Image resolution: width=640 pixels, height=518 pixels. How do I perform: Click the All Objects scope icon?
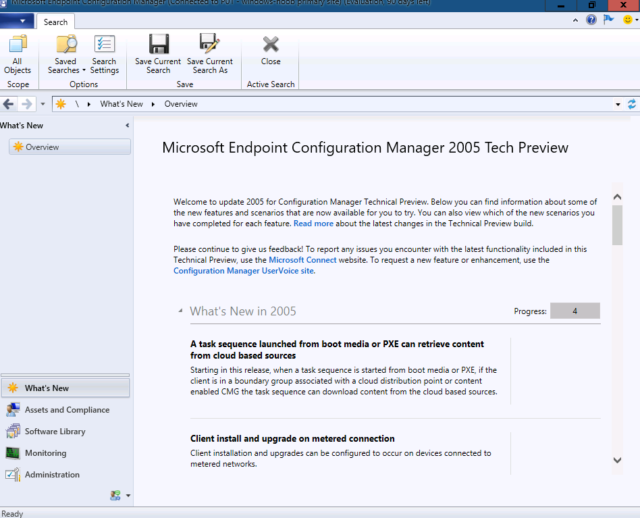tap(18, 55)
